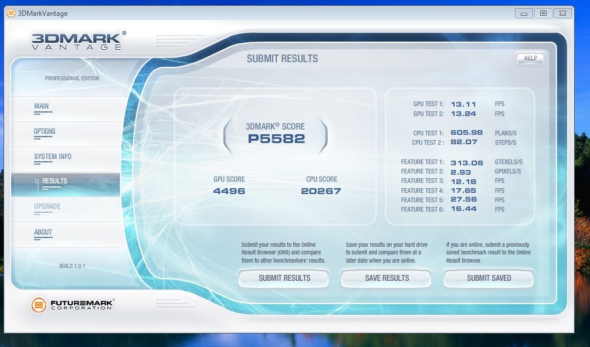This screenshot has width=590, height=347.
Task: Click the previously saved benchmark description text
Action: pos(489,252)
